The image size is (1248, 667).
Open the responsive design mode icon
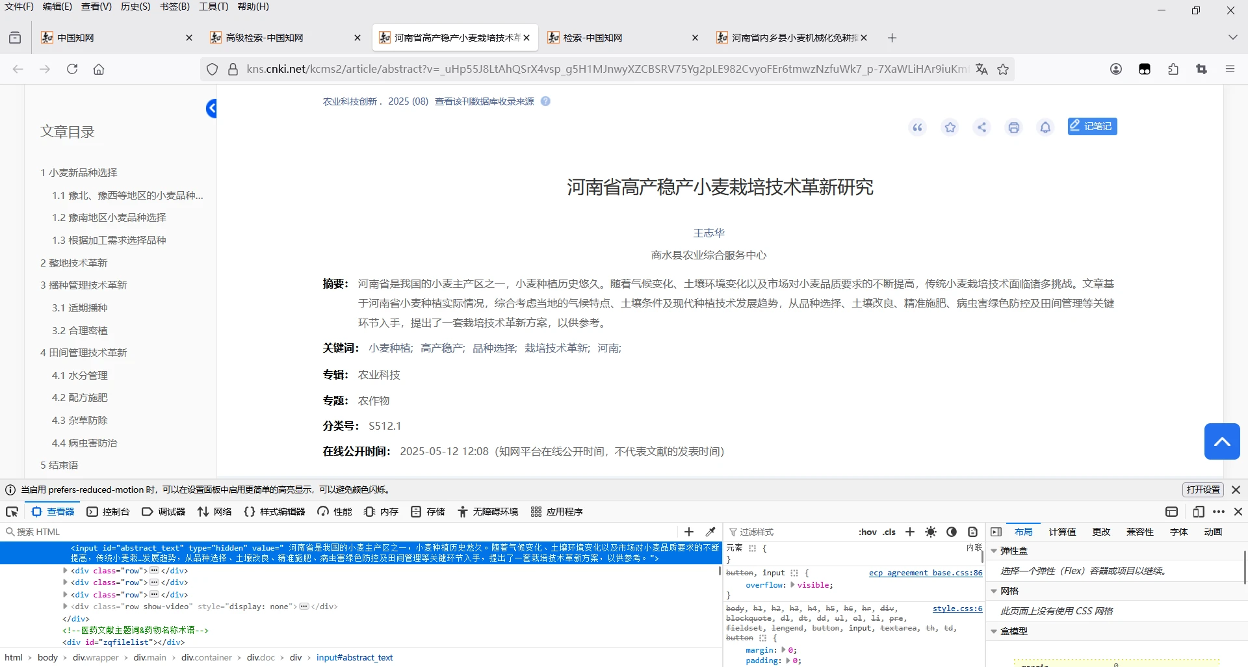coord(1199,512)
